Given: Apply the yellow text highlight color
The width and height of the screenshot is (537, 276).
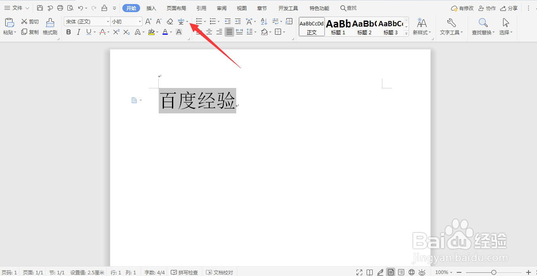Looking at the screenshot, I should [x=151, y=32].
